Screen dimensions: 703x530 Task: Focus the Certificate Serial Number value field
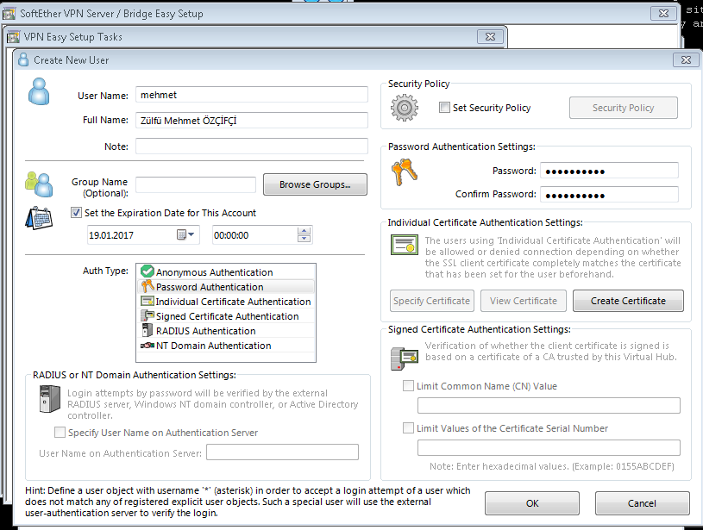click(549, 447)
